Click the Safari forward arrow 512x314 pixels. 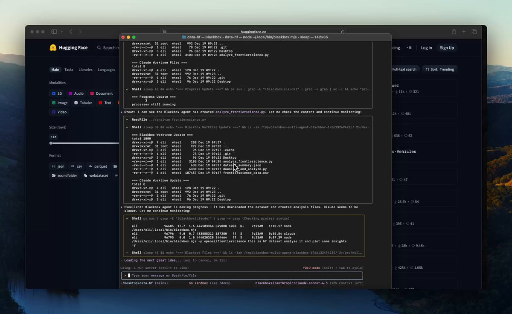tap(80, 32)
